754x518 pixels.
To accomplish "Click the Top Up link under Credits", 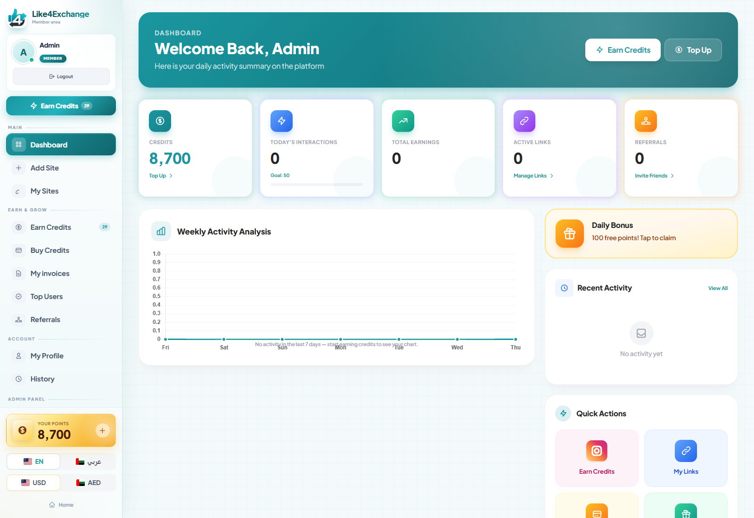I will click(x=161, y=176).
